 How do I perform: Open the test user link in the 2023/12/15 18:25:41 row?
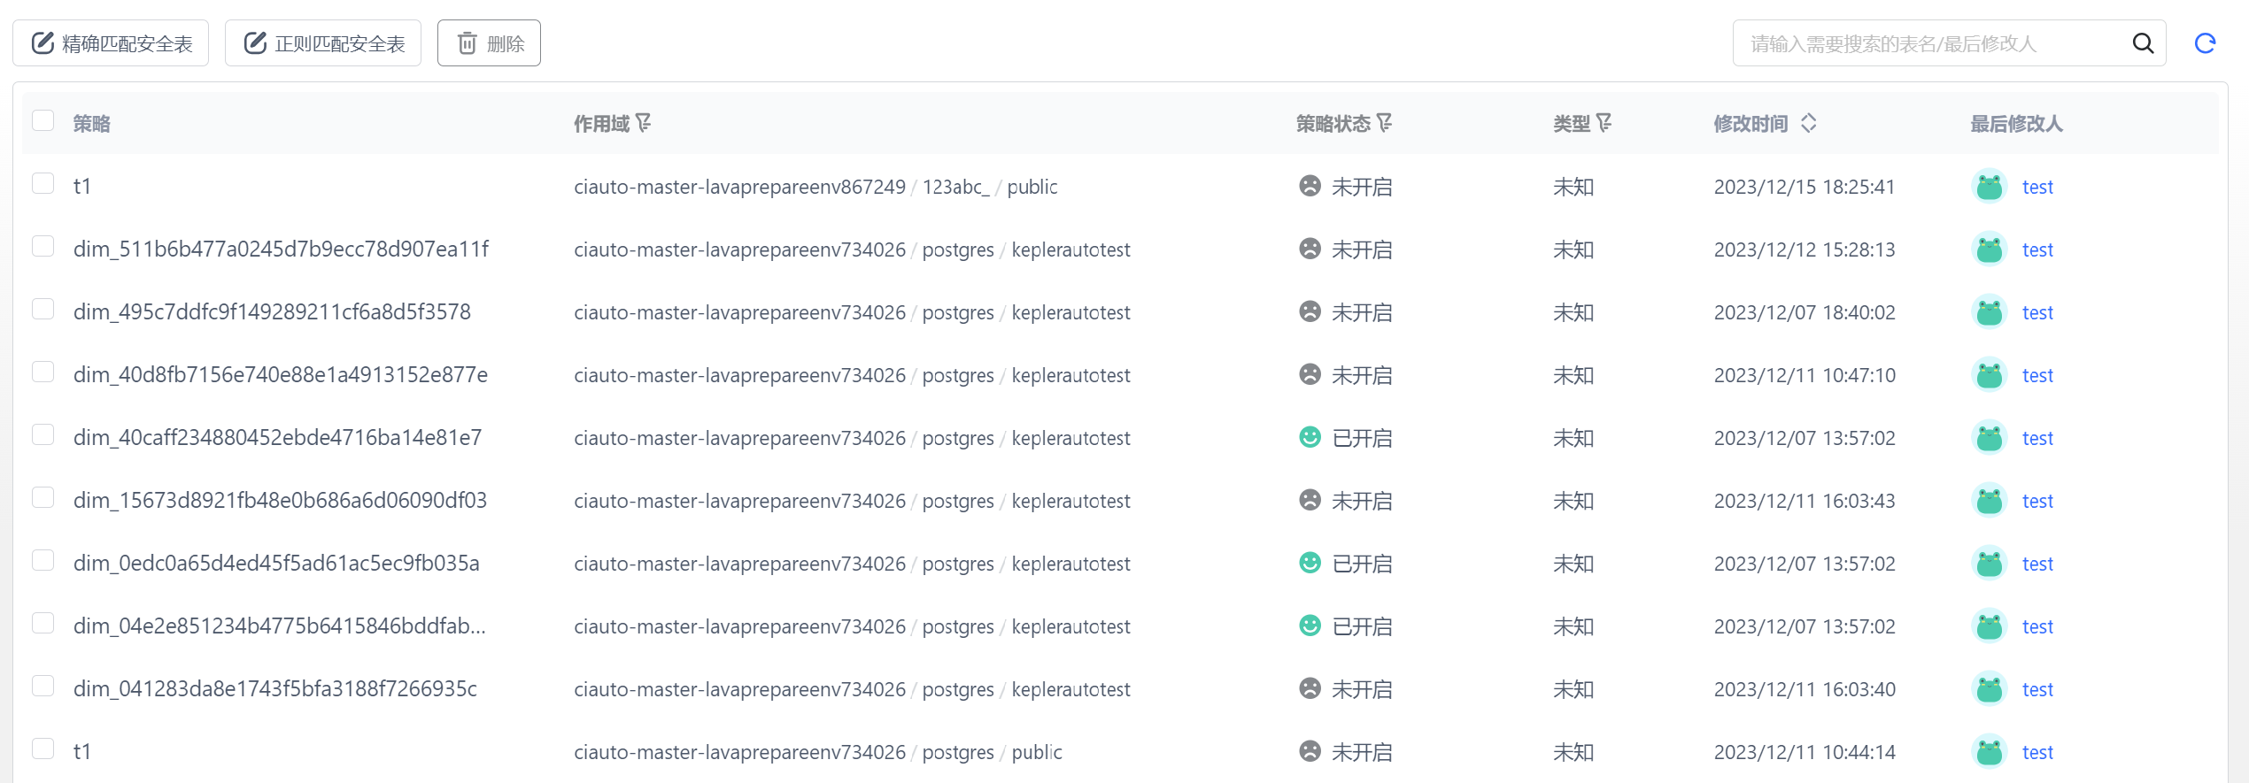click(2037, 187)
